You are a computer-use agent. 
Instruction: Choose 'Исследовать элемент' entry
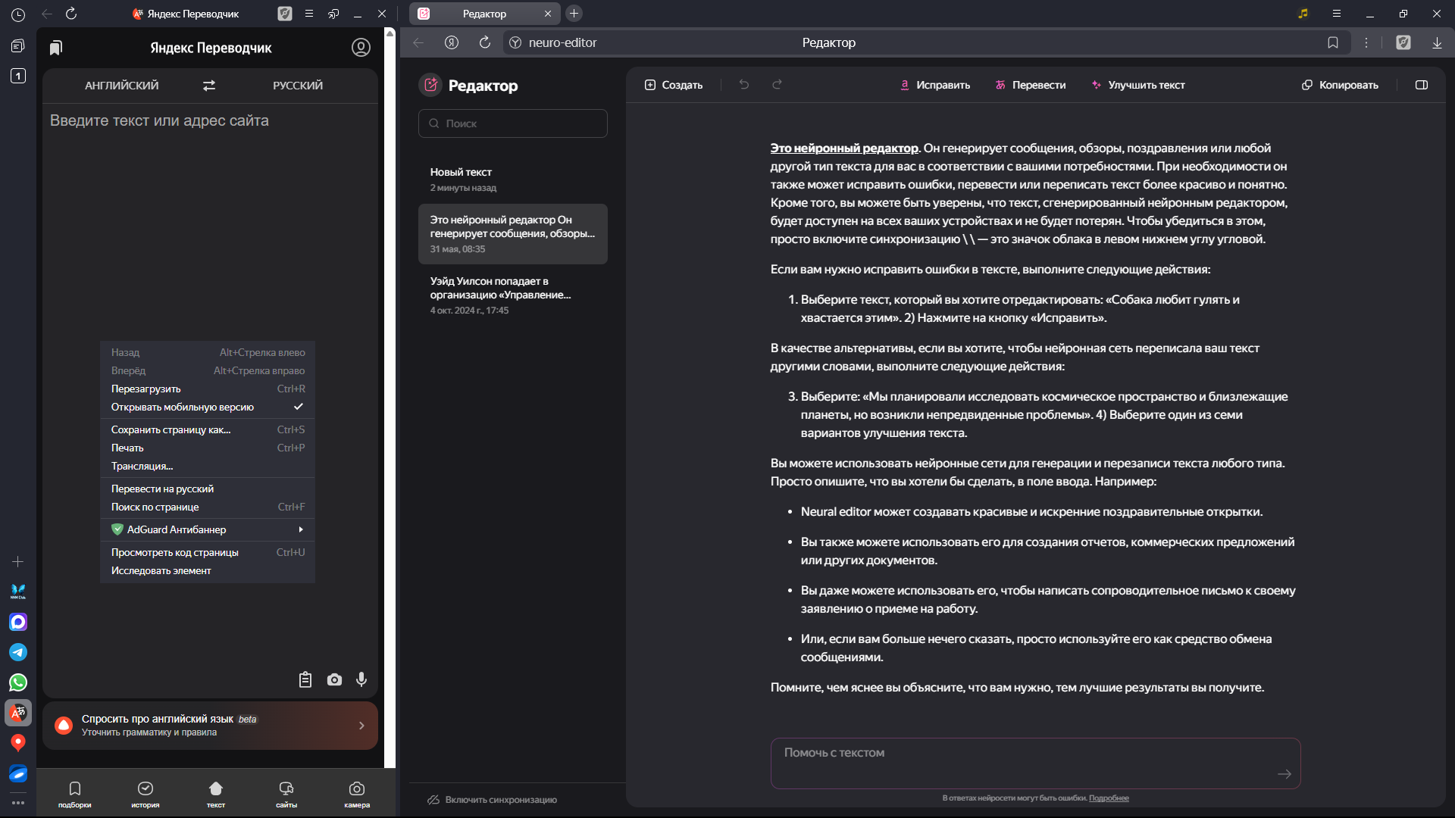tap(208, 570)
